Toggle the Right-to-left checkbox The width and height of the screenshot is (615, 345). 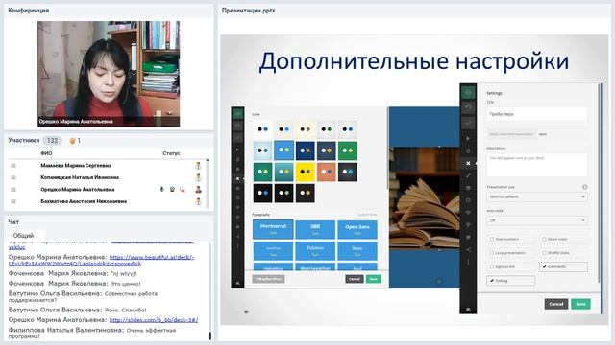pos(491,266)
